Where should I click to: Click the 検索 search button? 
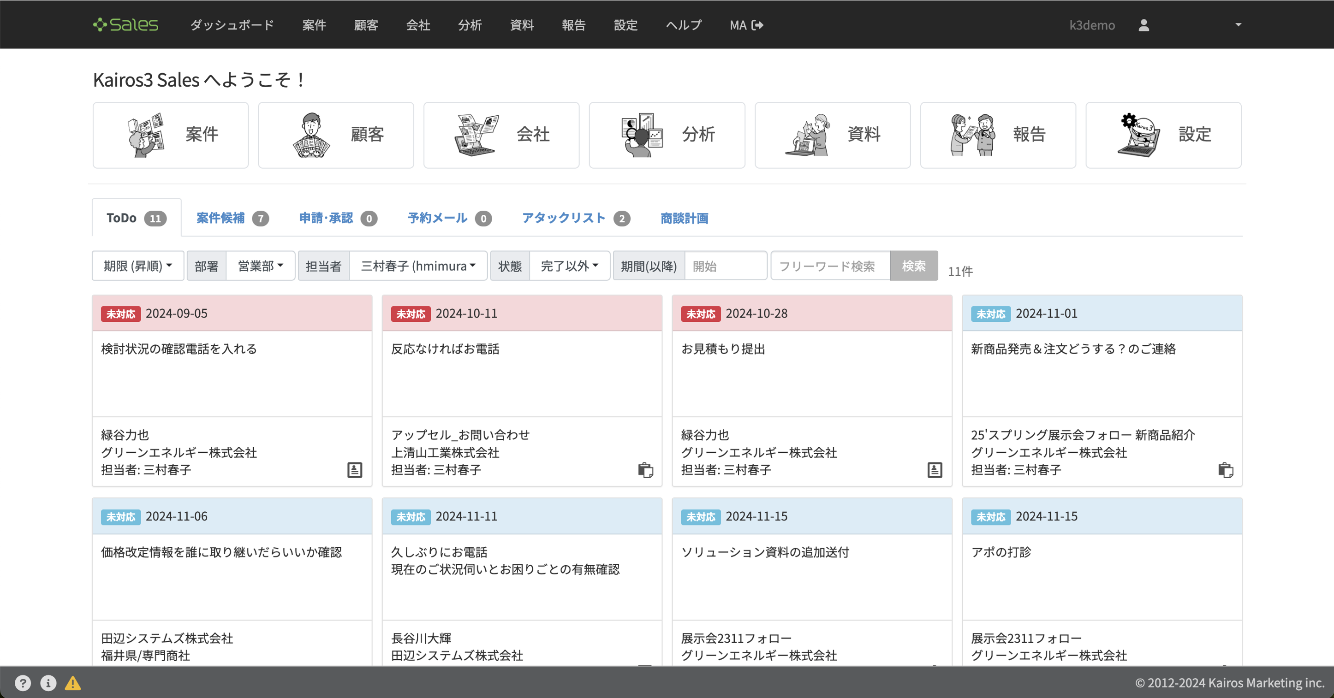(913, 266)
